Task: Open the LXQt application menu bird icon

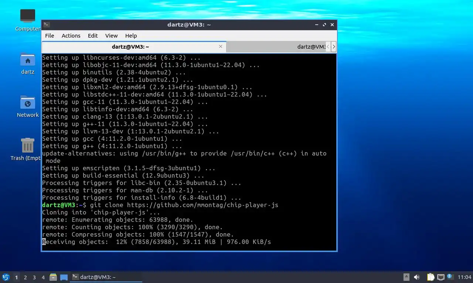Action: tap(6, 277)
